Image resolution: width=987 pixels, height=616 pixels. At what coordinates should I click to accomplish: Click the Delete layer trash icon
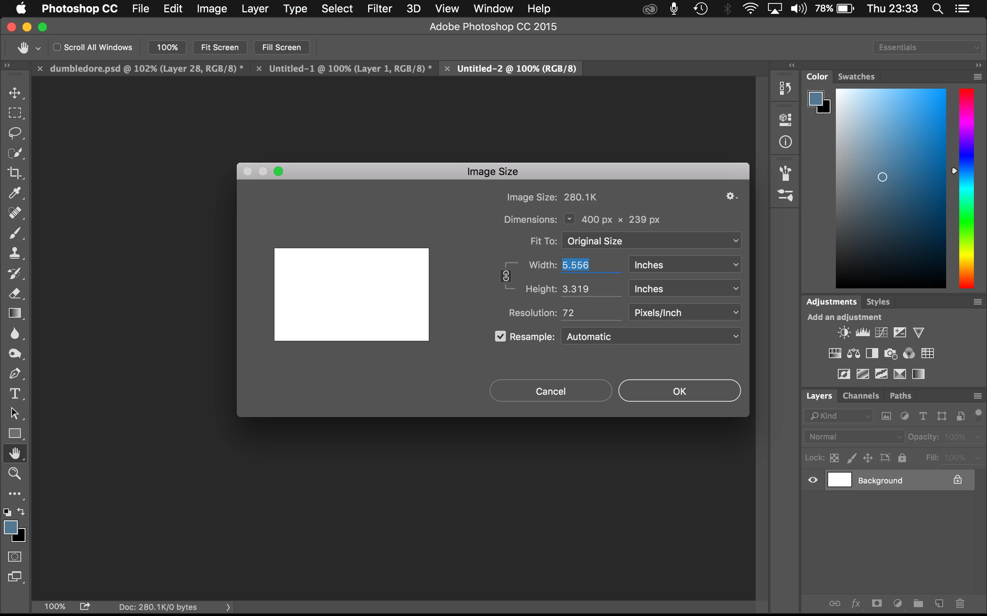(x=960, y=603)
